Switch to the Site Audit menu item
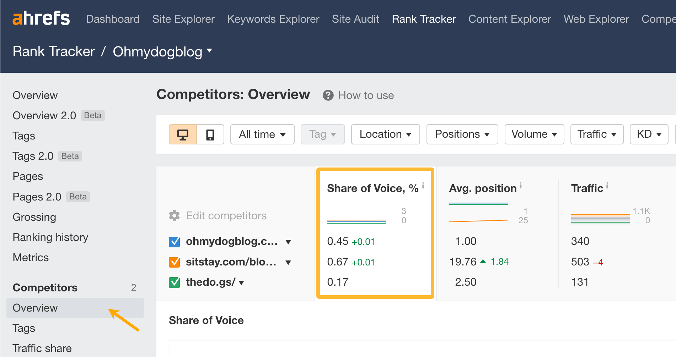The width and height of the screenshot is (676, 357). click(x=355, y=19)
